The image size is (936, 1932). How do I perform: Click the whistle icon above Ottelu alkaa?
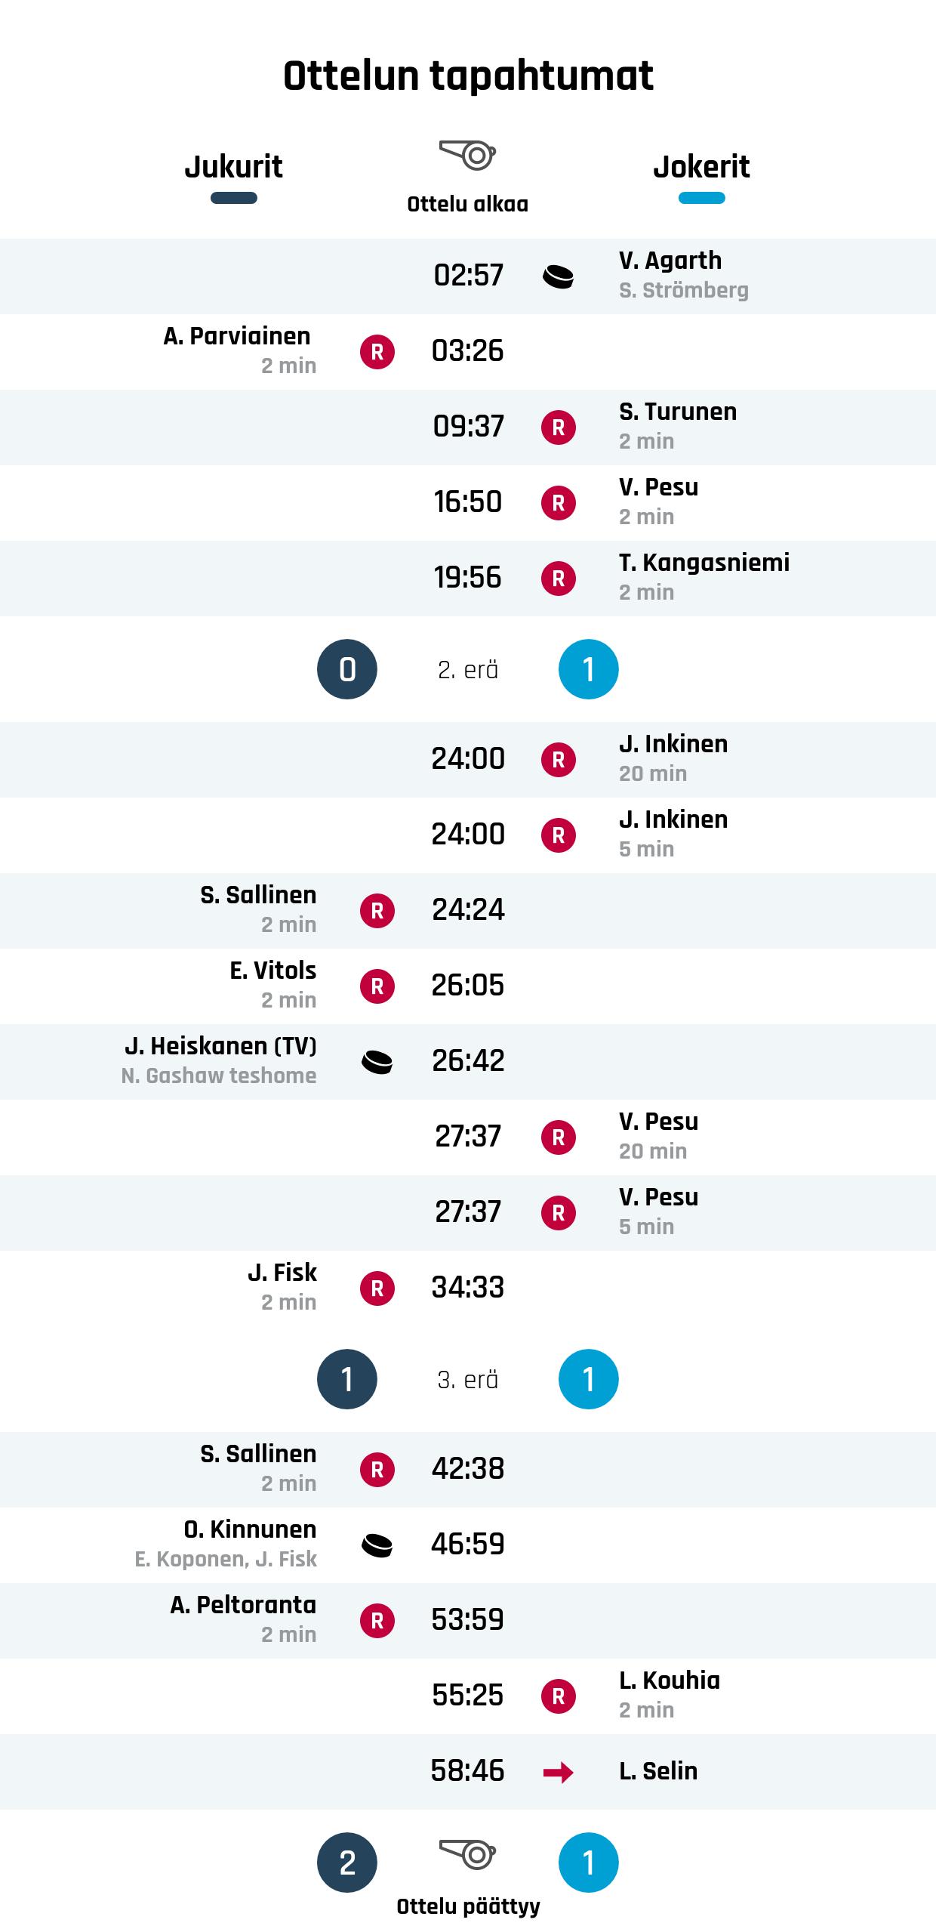pos(467,155)
